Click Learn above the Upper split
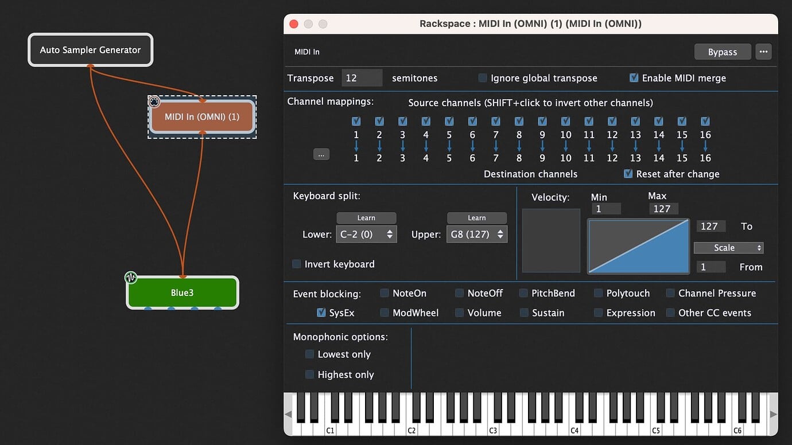 477,218
